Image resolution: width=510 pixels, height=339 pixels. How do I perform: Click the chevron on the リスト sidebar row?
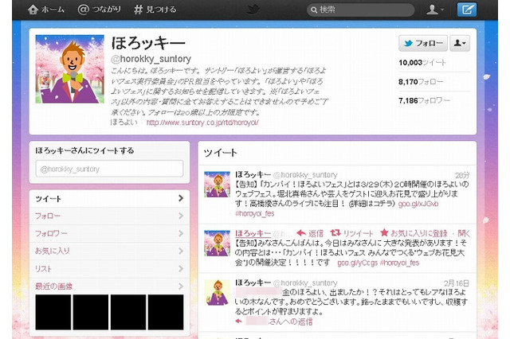click(181, 269)
